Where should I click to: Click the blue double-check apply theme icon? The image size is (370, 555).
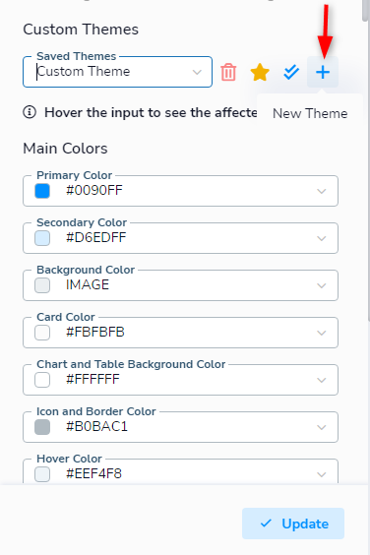click(x=291, y=72)
